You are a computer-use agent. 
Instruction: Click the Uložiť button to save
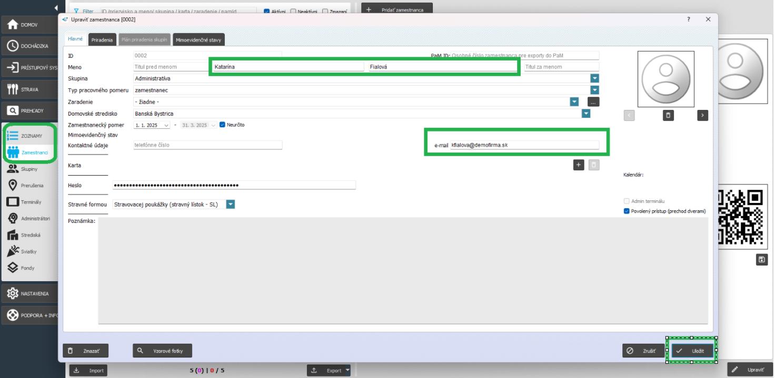(692, 351)
